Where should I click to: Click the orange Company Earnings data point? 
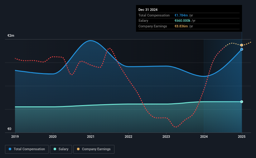(x=242, y=45)
